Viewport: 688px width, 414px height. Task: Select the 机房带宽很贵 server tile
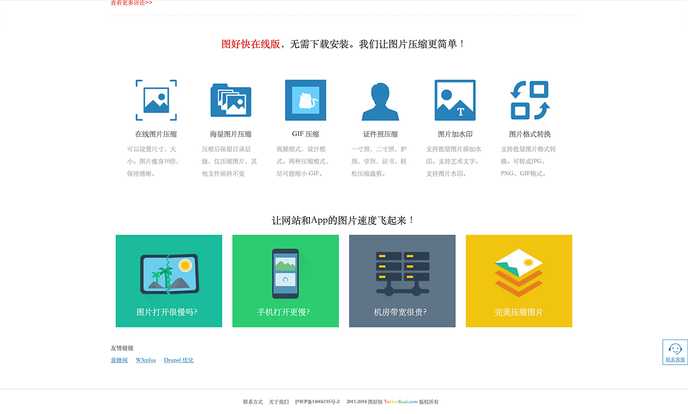[402, 281]
